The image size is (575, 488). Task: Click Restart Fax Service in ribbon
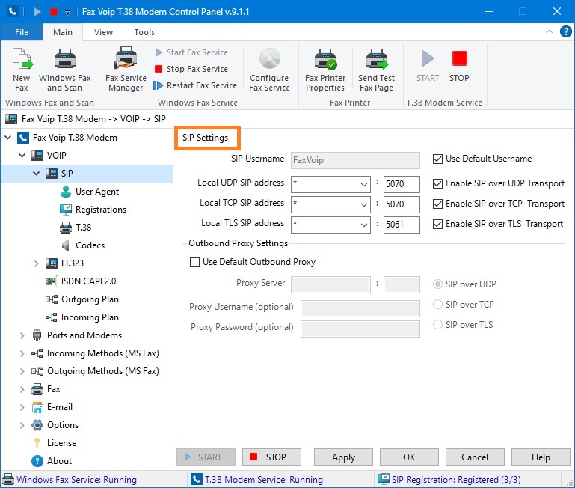click(195, 85)
